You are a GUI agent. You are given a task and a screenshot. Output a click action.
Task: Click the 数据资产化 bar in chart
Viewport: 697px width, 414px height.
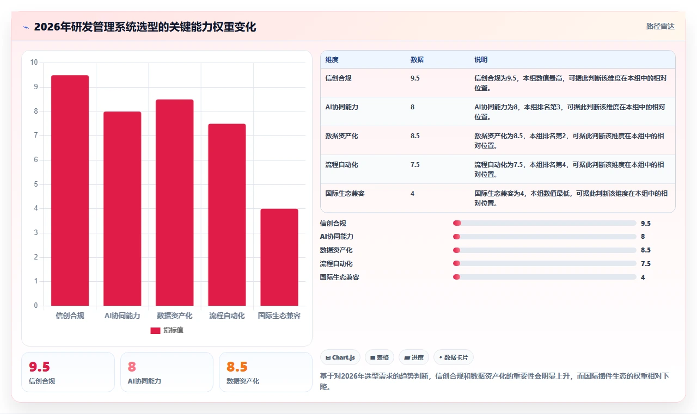(174, 202)
